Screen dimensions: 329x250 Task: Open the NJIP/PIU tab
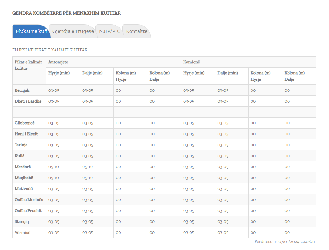(110, 31)
